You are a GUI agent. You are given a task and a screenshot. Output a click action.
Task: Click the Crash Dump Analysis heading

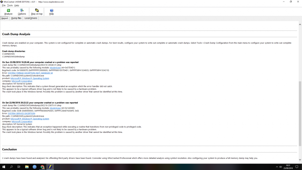click(16, 34)
